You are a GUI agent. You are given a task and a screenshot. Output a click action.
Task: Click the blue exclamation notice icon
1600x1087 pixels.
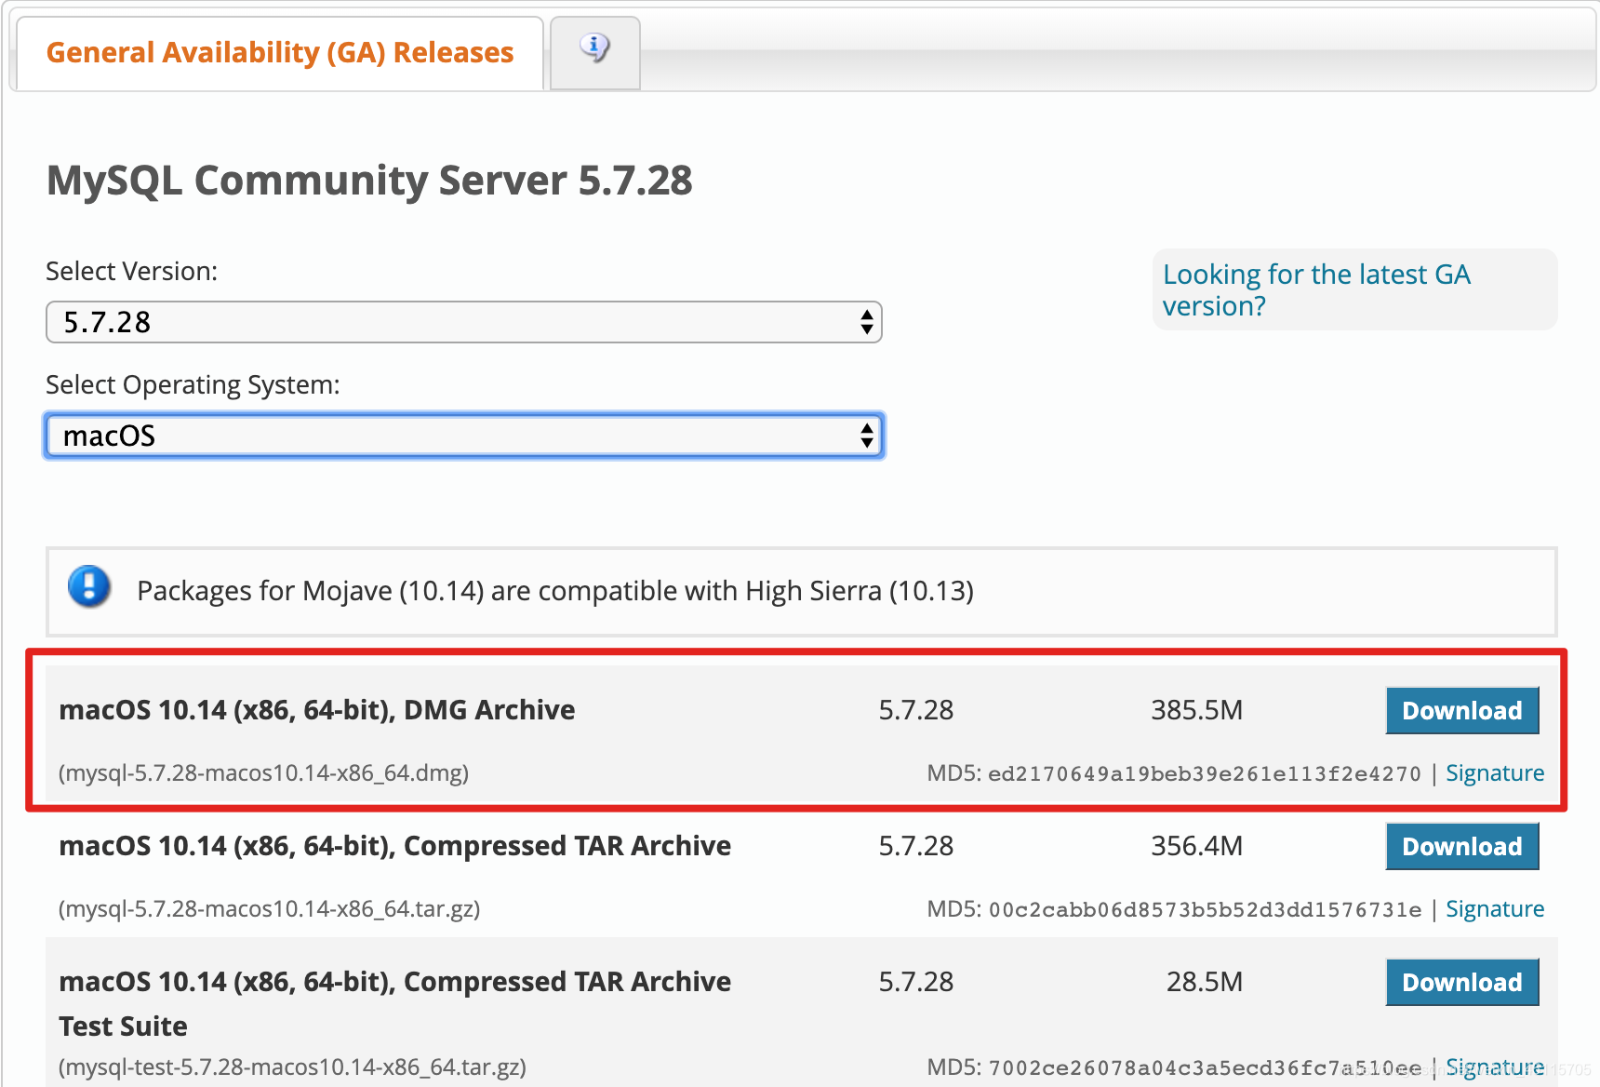89,586
